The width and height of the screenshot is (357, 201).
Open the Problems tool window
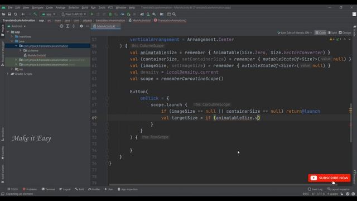click(30, 189)
